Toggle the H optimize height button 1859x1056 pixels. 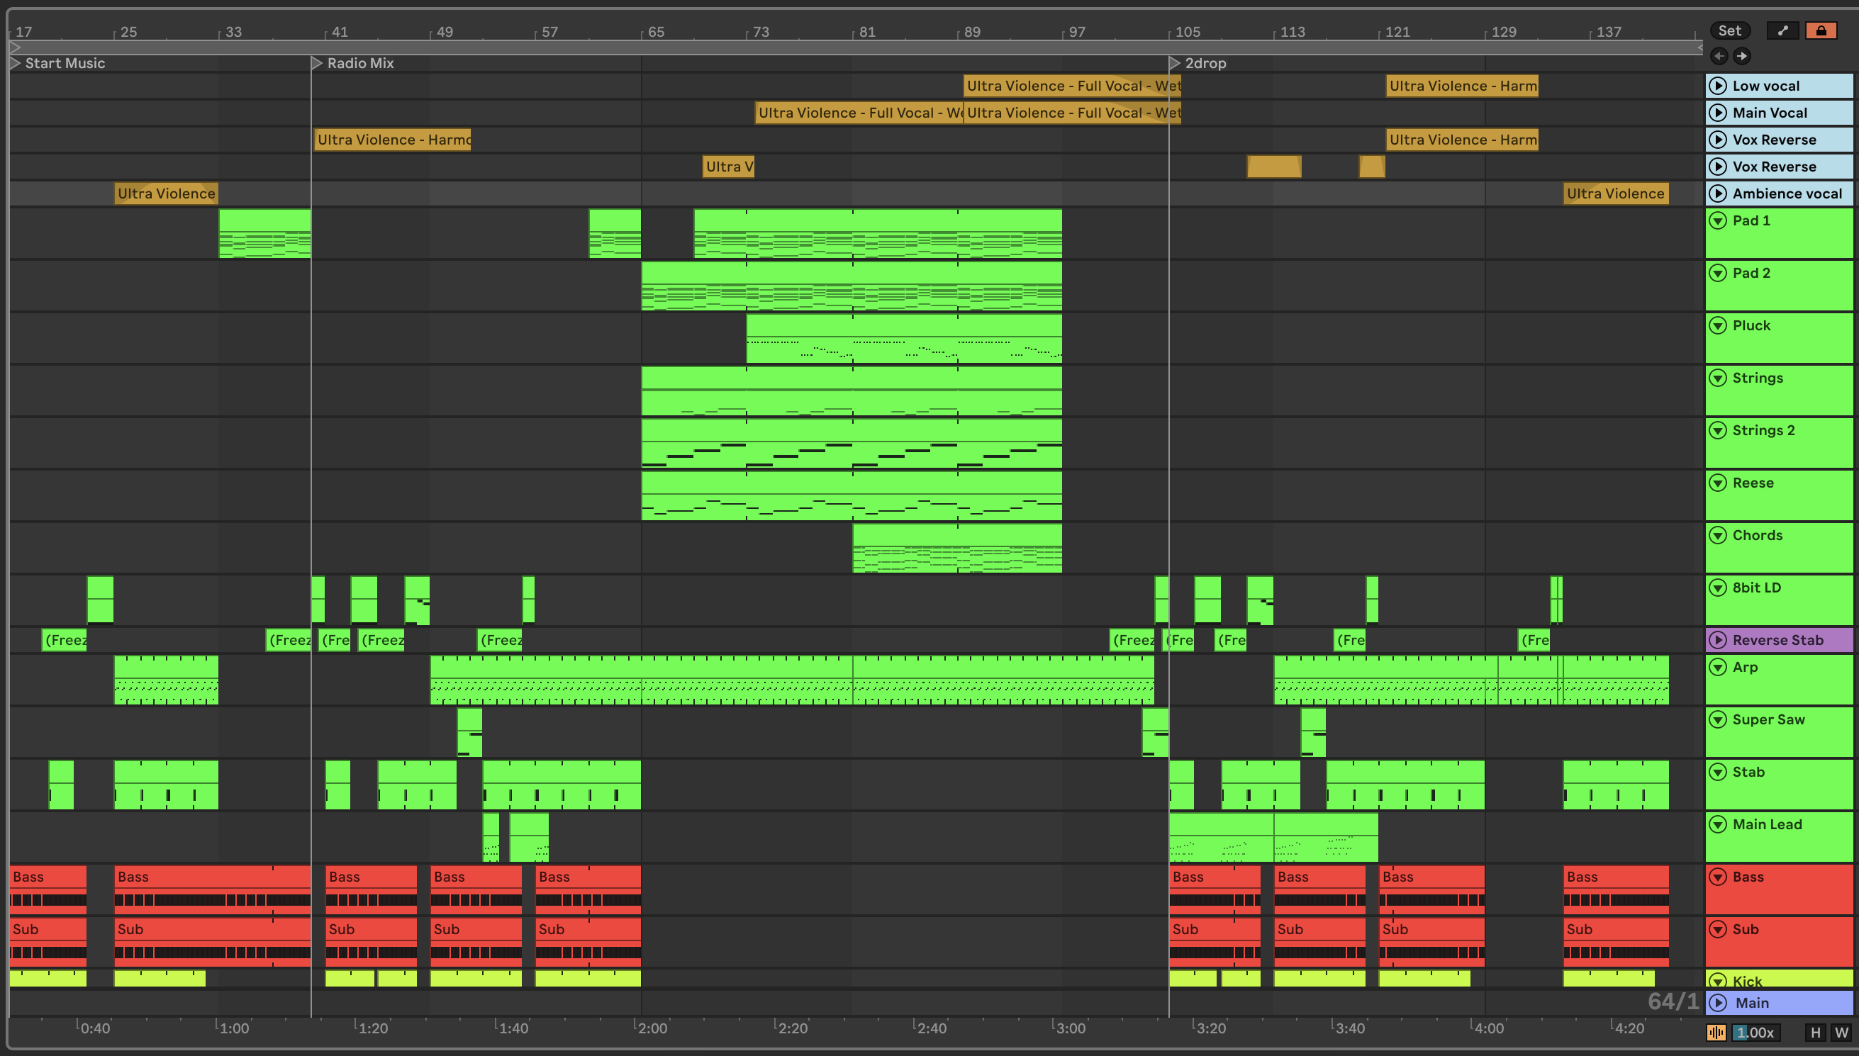tap(1816, 1032)
